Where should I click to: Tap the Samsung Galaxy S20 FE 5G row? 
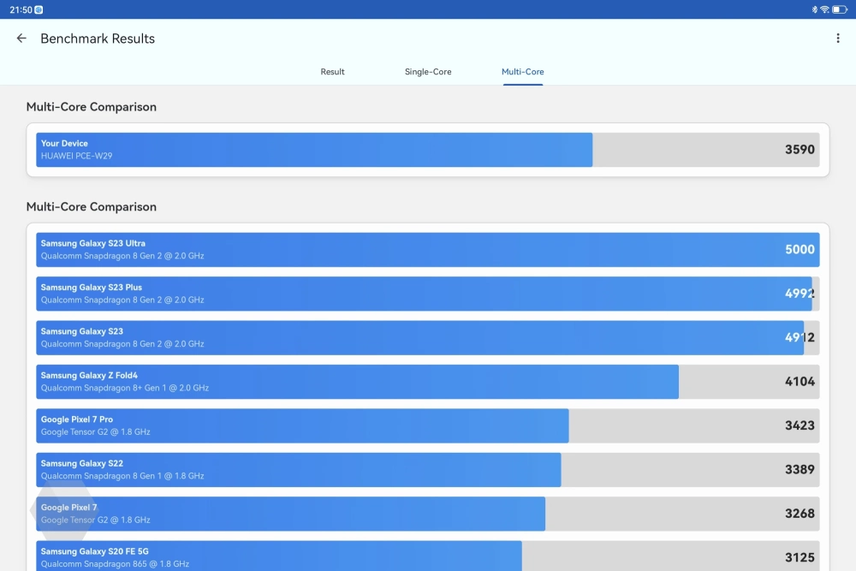(x=427, y=556)
